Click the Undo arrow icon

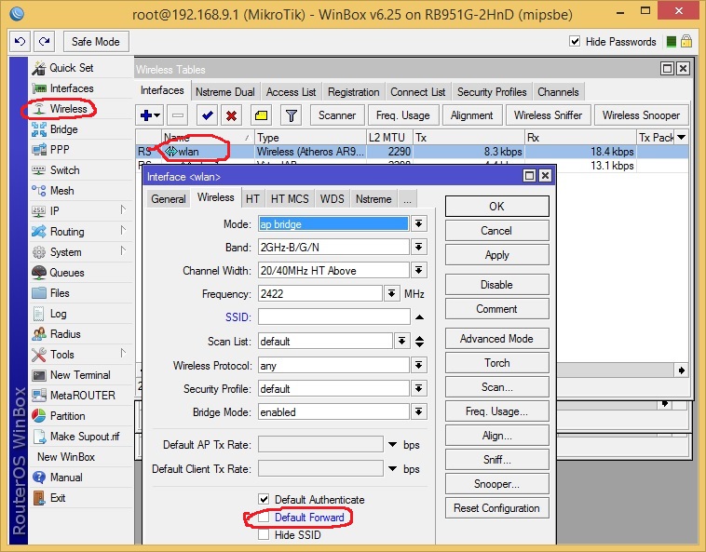tap(20, 42)
